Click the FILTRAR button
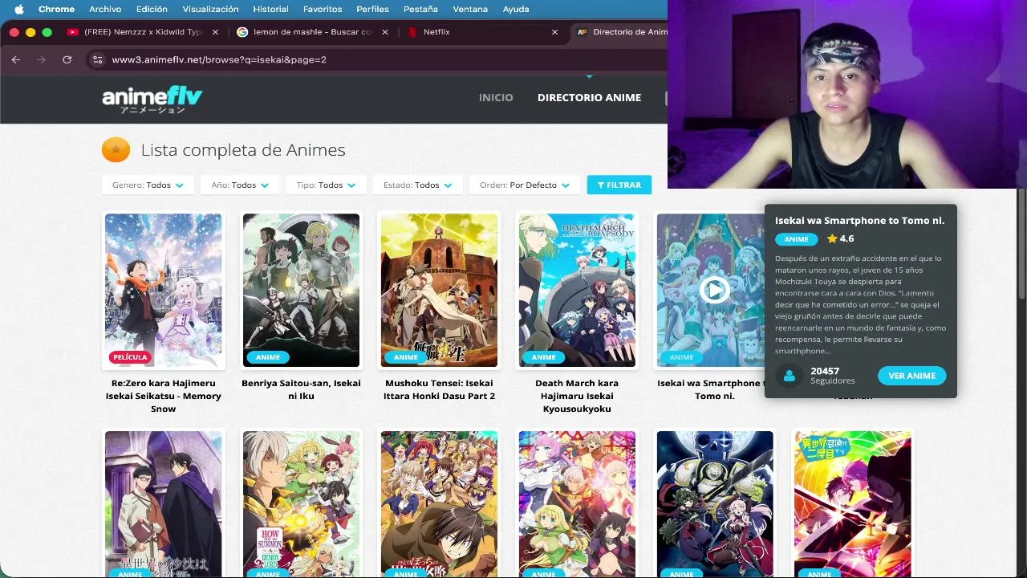Screen dimensions: 1027x578 click(x=619, y=185)
